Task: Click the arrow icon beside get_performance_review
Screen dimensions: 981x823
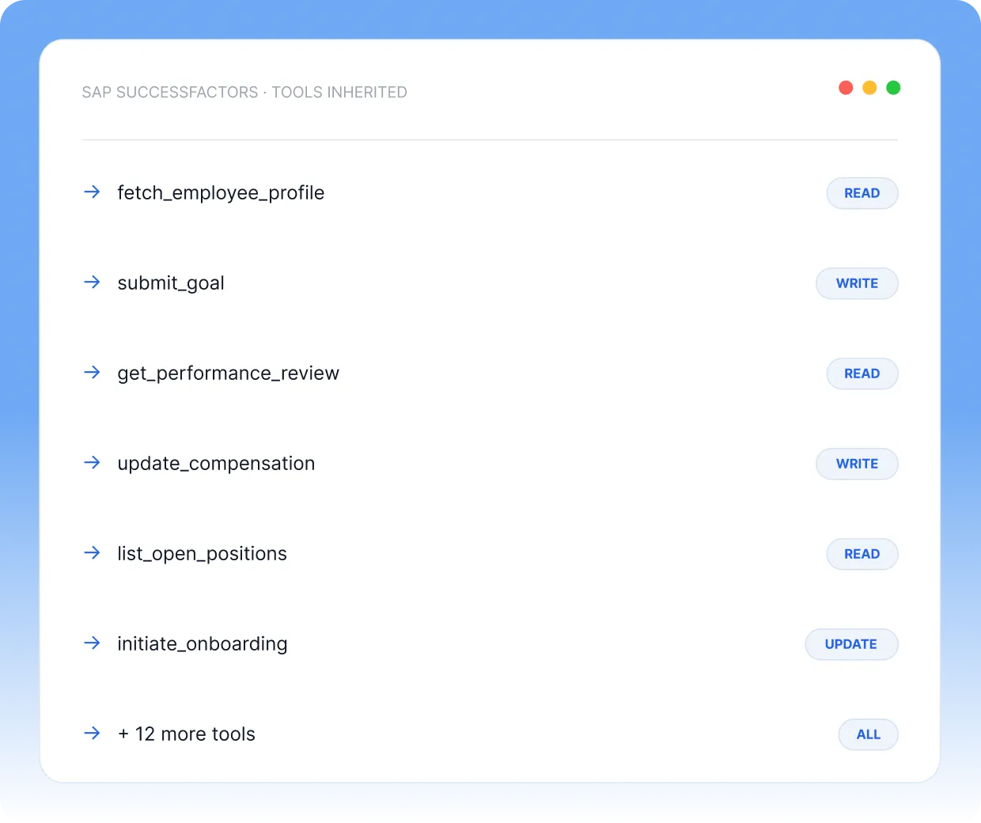Action: [x=92, y=372]
